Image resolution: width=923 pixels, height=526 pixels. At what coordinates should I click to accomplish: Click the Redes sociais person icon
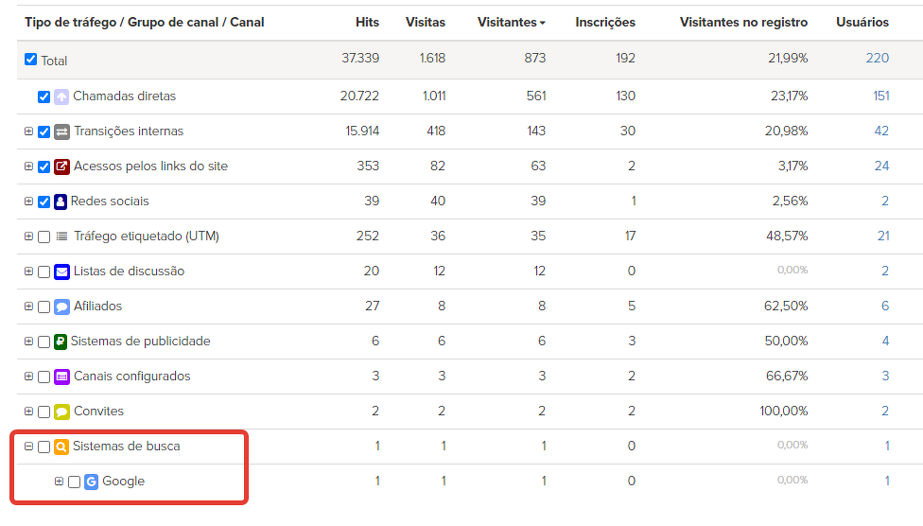pyautogui.click(x=61, y=202)
